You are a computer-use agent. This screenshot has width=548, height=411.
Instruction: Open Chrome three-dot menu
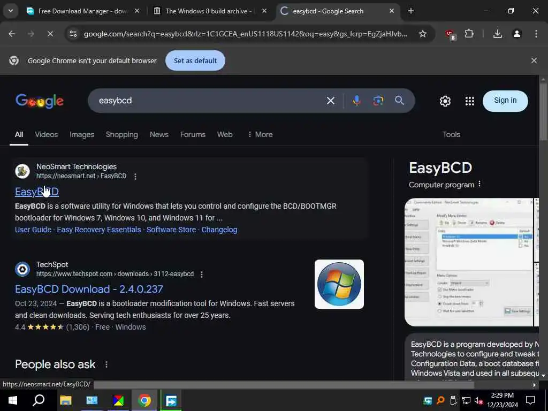pyautogui.click(x=536, y=34)
